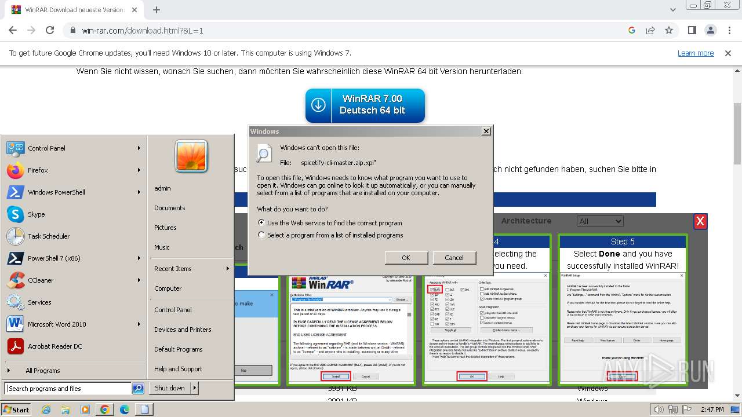Expand Microsoft Word 2010 recent files arrow
Screen dimensions: 742x417
(139, 324)
